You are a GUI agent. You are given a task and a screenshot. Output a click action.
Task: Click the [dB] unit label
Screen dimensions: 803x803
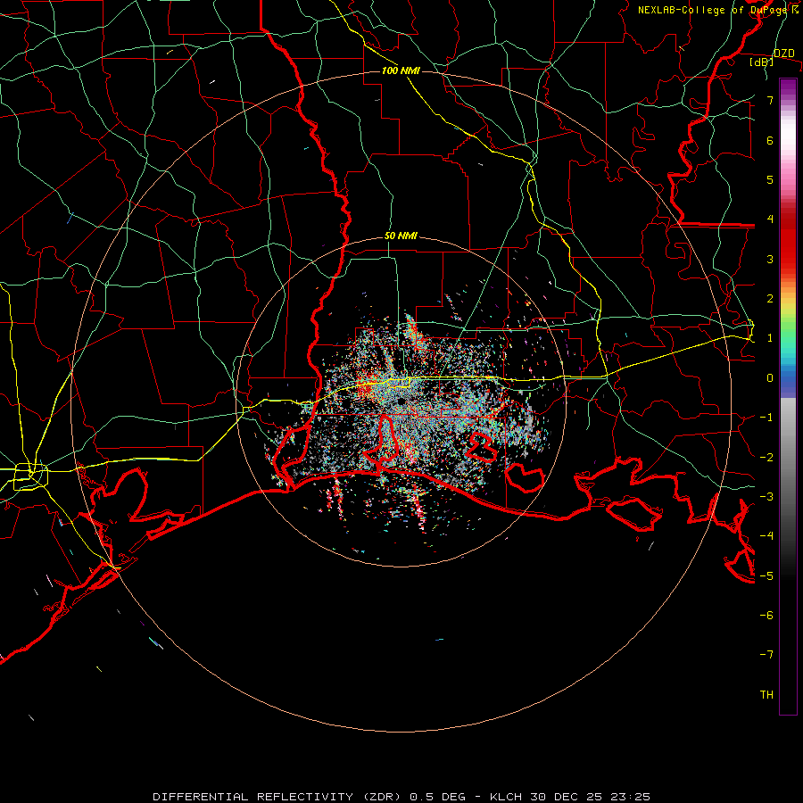tap(762, 62)
